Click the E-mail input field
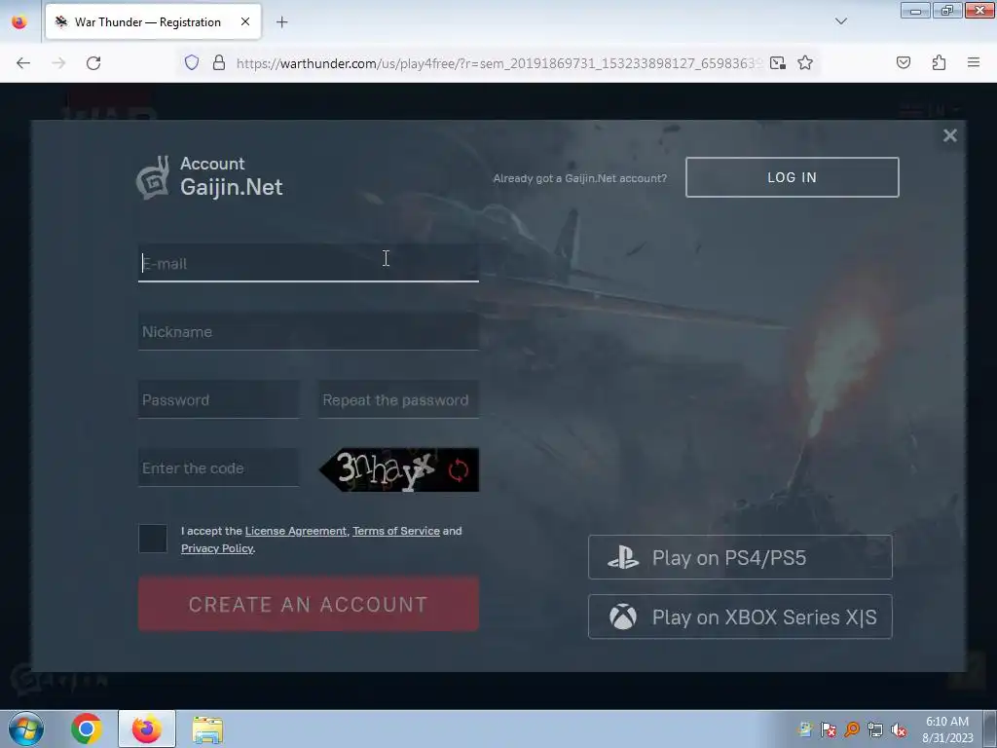The height and width of the screenshot is (748, 997). tap(309, 263)
